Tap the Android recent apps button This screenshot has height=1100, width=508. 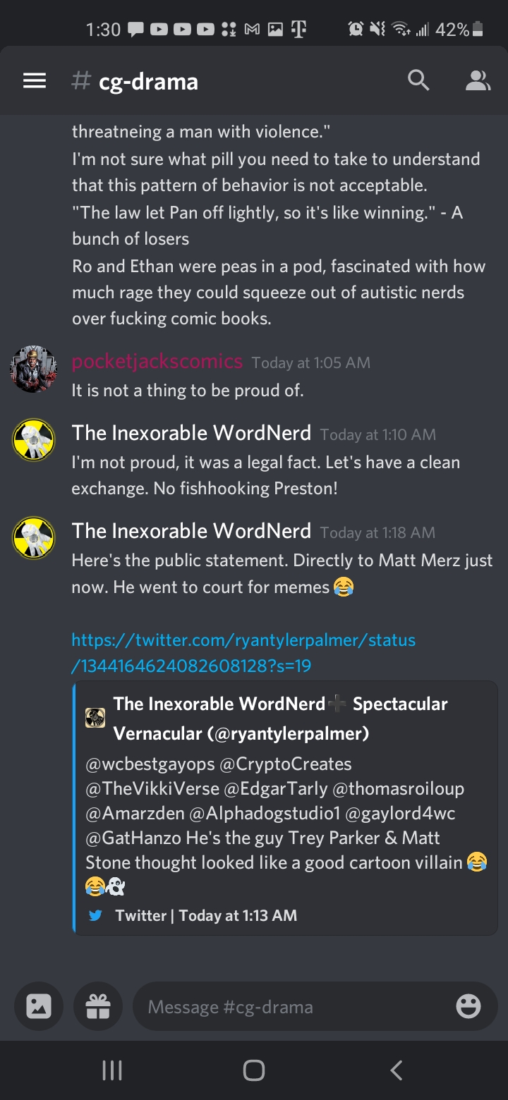[x=112, y=1070]
